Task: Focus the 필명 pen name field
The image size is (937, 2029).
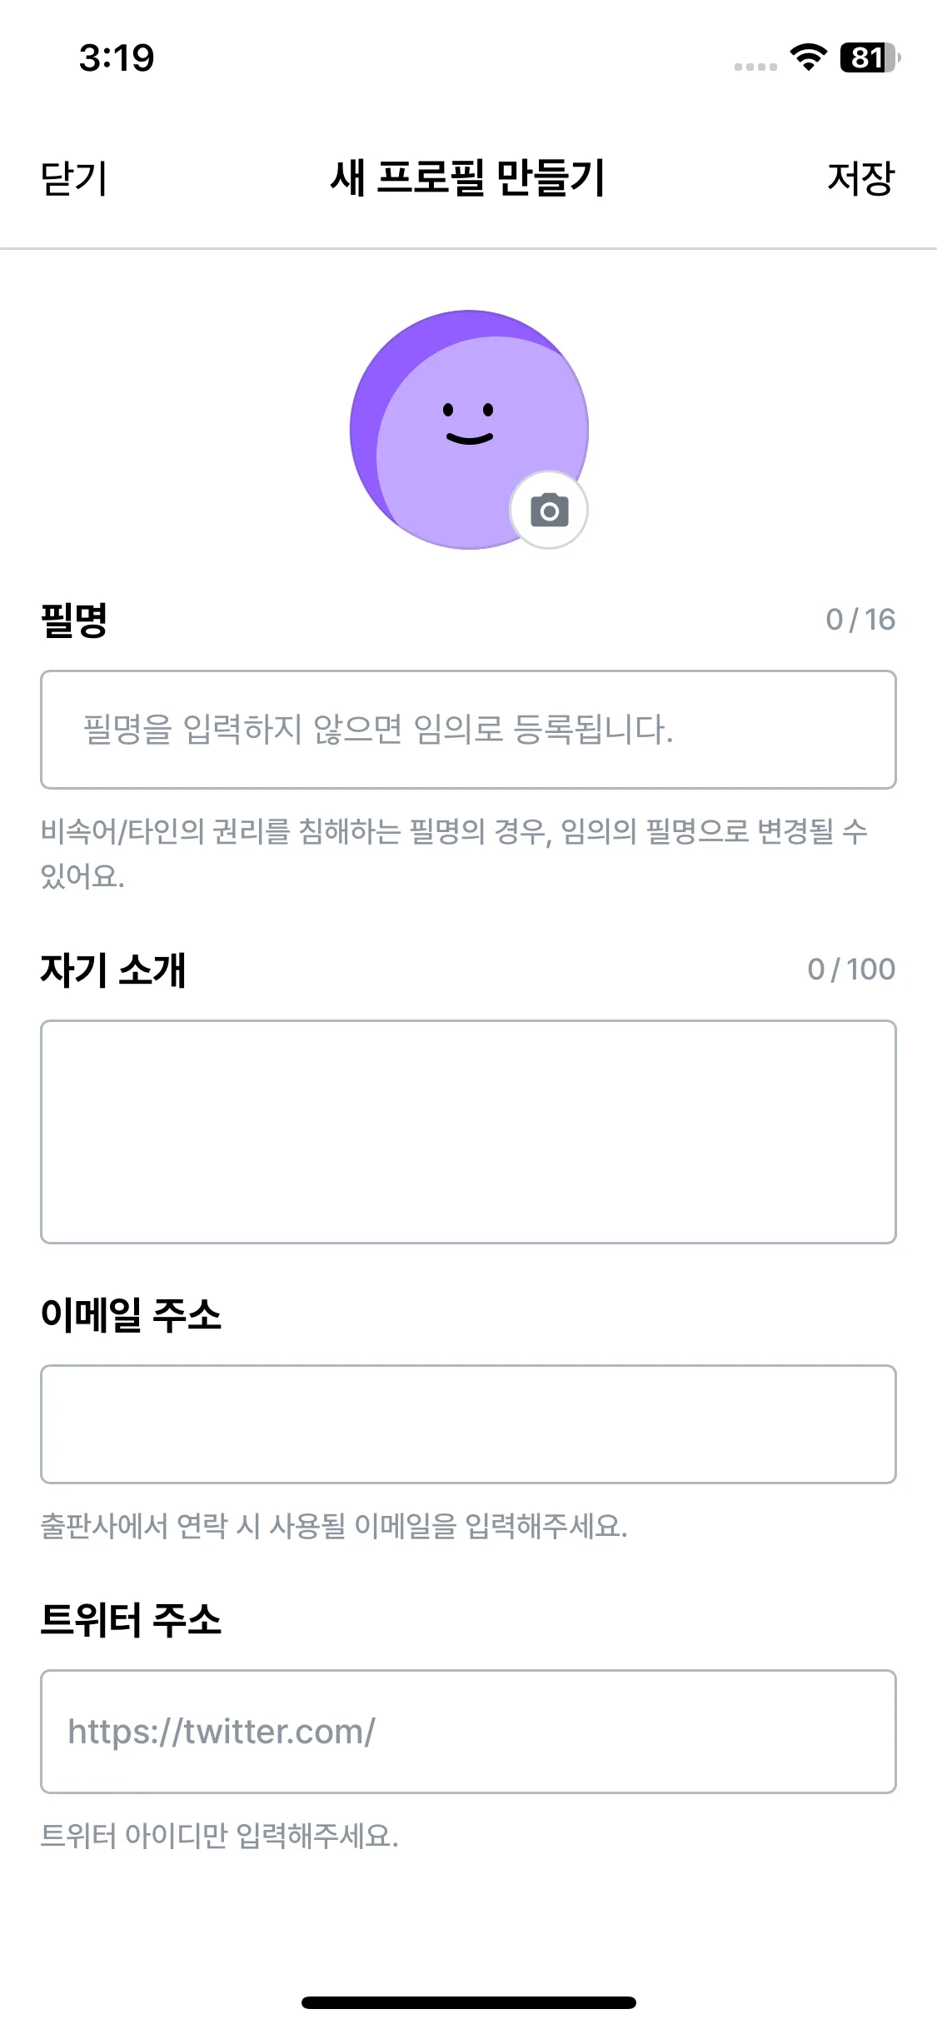Action: [468, 730]
